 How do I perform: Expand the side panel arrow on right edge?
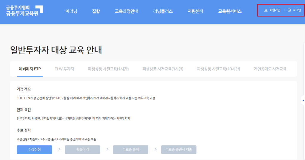pos(303,101)
